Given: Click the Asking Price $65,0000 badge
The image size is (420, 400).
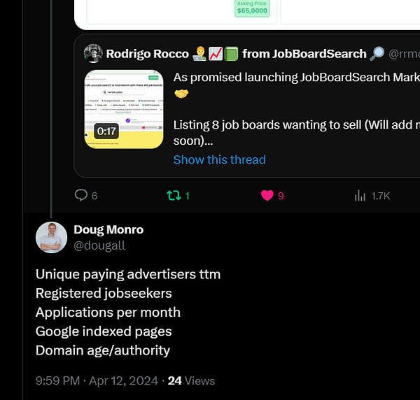Looking at the screenshot, I should pos(252,8).
